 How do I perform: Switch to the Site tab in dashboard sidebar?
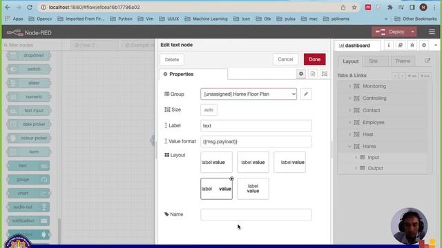click(x=376, y=61)
